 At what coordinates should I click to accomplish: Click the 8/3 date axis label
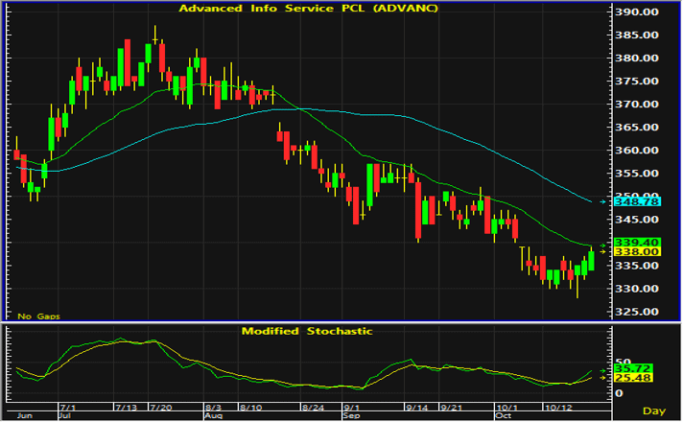tap(213, 408)
